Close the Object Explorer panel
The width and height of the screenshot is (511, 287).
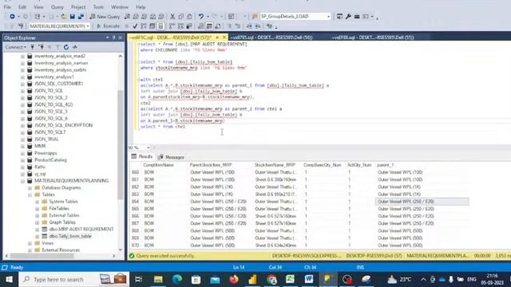tap(121, 37)
